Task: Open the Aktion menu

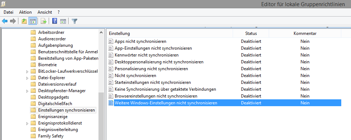Action: (x=25, y=12)
